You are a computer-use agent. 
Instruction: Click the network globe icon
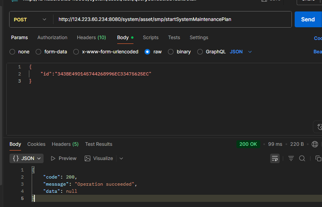coord(315,144)
